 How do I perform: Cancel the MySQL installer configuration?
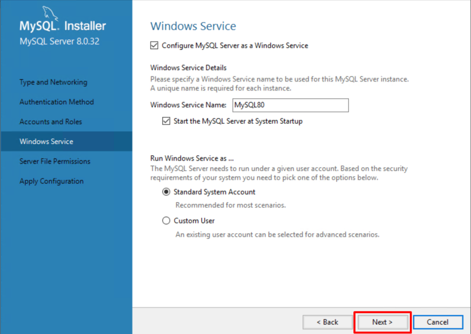coord(438,322)
